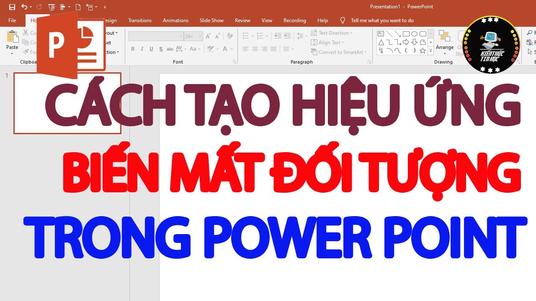Viewport: 536px width, 301px height.
Task: Open the Change Case Aa dropdown
Action: tap(195, 49)
